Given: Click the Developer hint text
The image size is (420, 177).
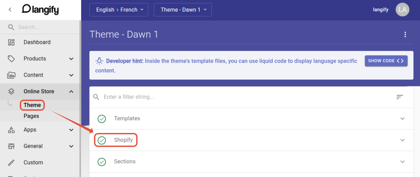Looking at the screenshot, I should [x=226, y=66].
